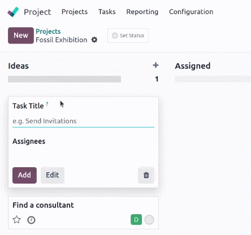Click the Set Status radio circle
The width and height of the screenshot is (251, 235).
coord(115,36)
